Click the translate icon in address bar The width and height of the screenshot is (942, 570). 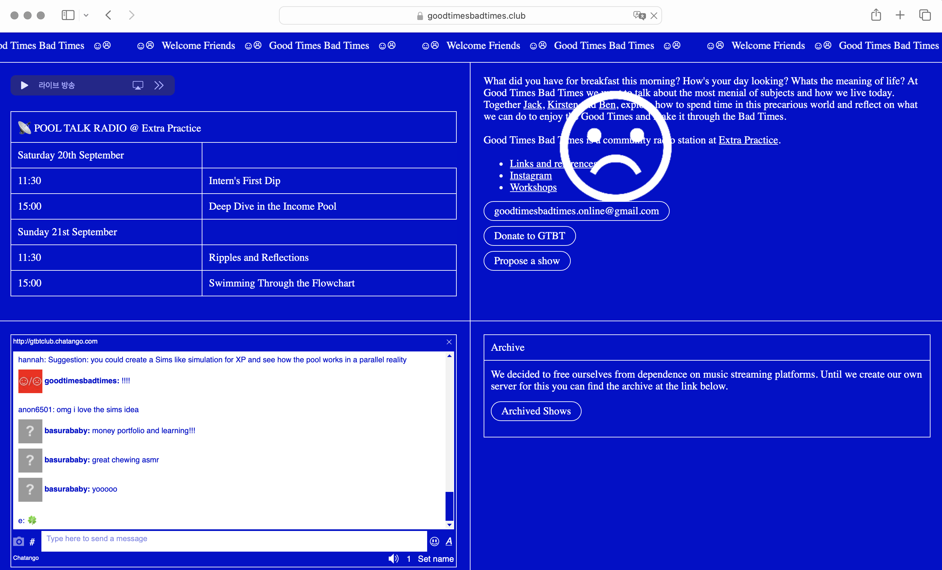click(639, 16)
